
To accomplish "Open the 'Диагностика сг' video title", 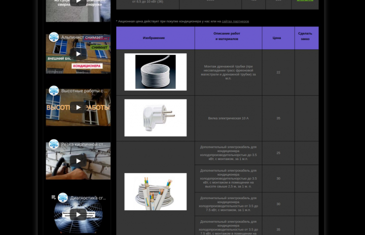I will 88,198.
